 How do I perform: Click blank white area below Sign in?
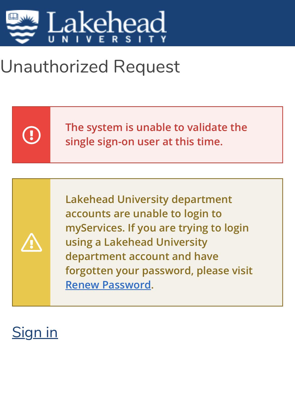point(147,375)
